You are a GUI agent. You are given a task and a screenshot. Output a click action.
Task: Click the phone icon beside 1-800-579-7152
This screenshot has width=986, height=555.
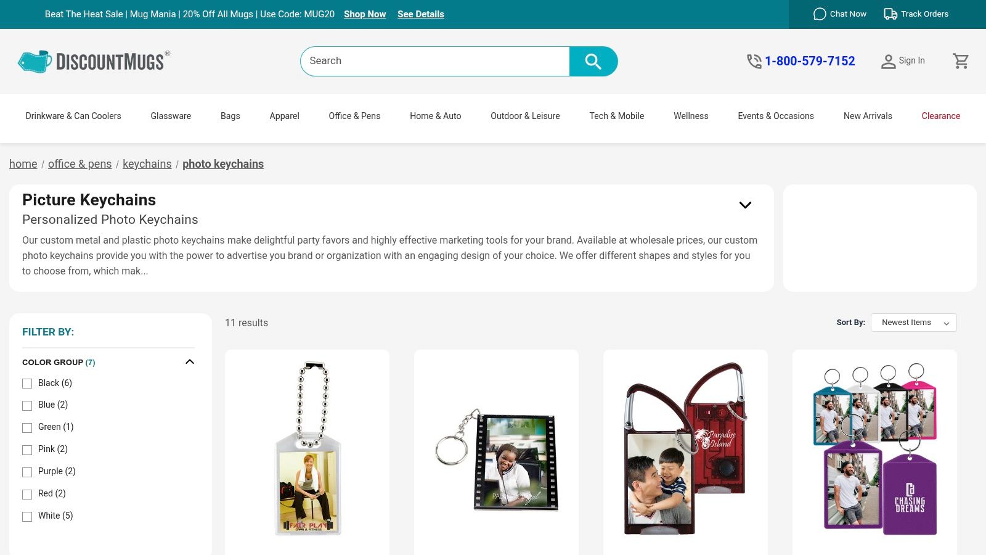pyautogui.click(x=754, y=61)
